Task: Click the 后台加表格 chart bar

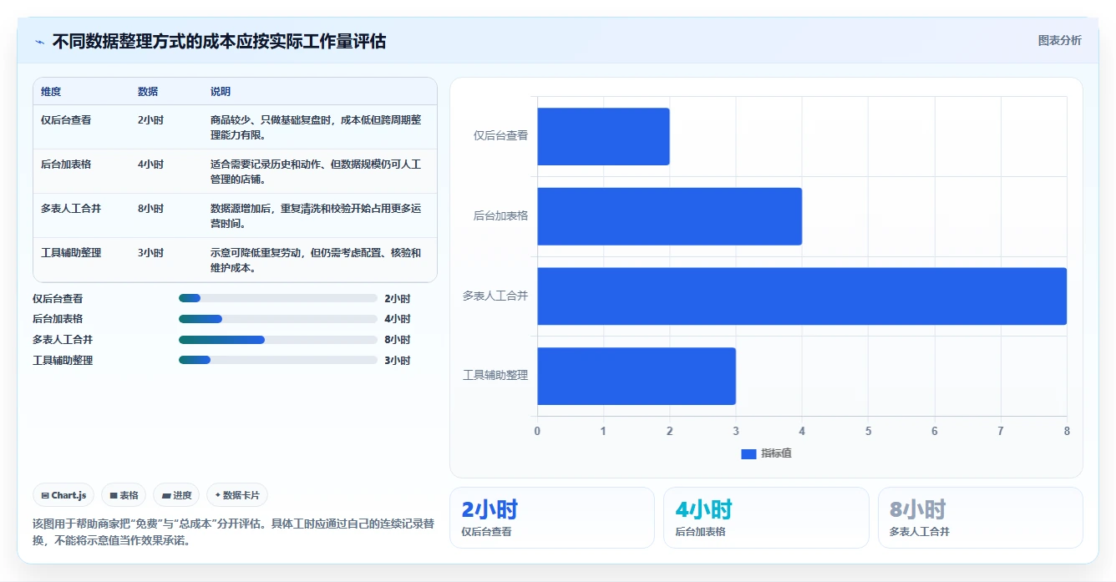Action: 669,216
